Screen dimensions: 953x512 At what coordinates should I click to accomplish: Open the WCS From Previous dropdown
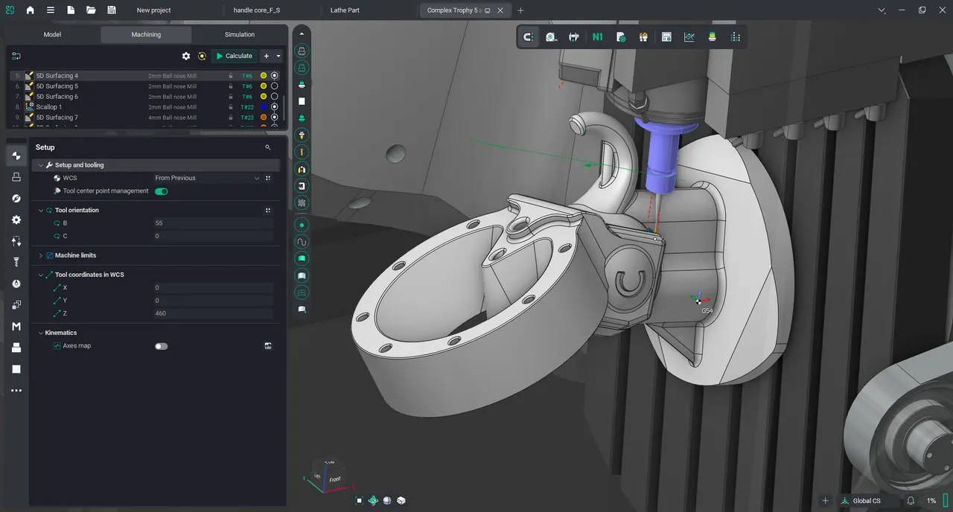(x=208, y=178)
